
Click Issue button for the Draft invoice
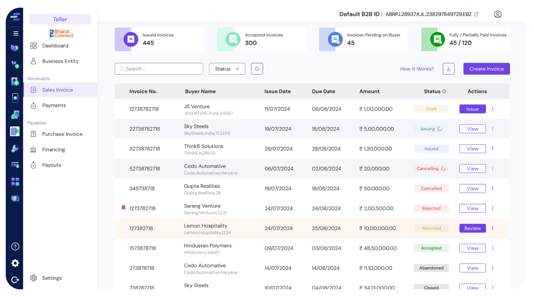click(x=472, y=109)
